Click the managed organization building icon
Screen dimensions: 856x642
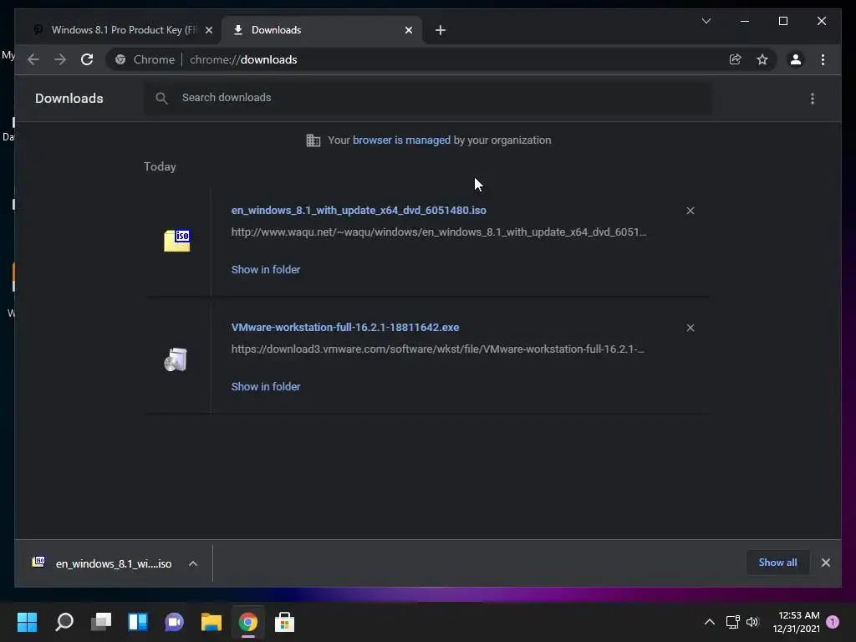(313, 140)
